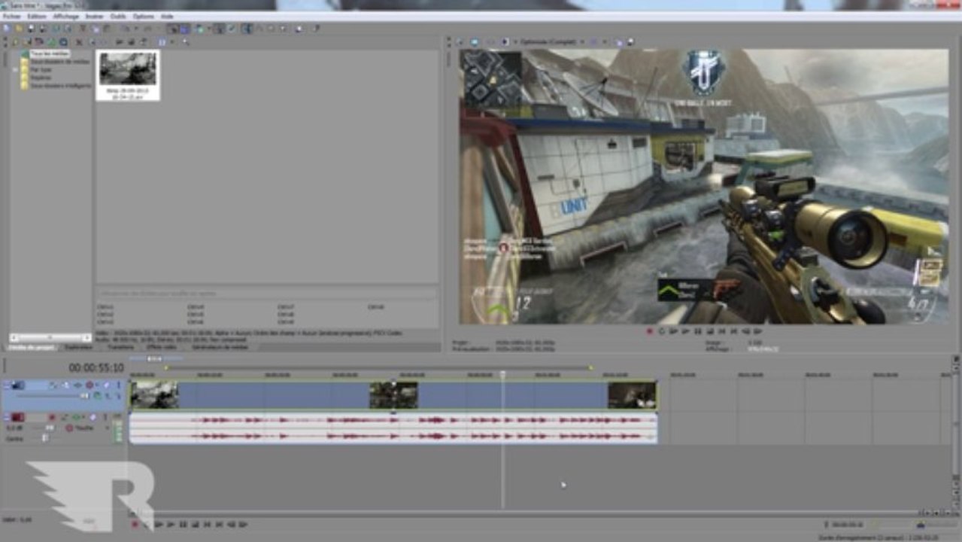Toggle Lock Envelopes to Events toolbar icon
Viewport: 962px width, 542px height.
point(219,29)
